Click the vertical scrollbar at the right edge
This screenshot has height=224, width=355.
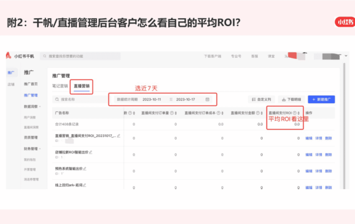344,126
